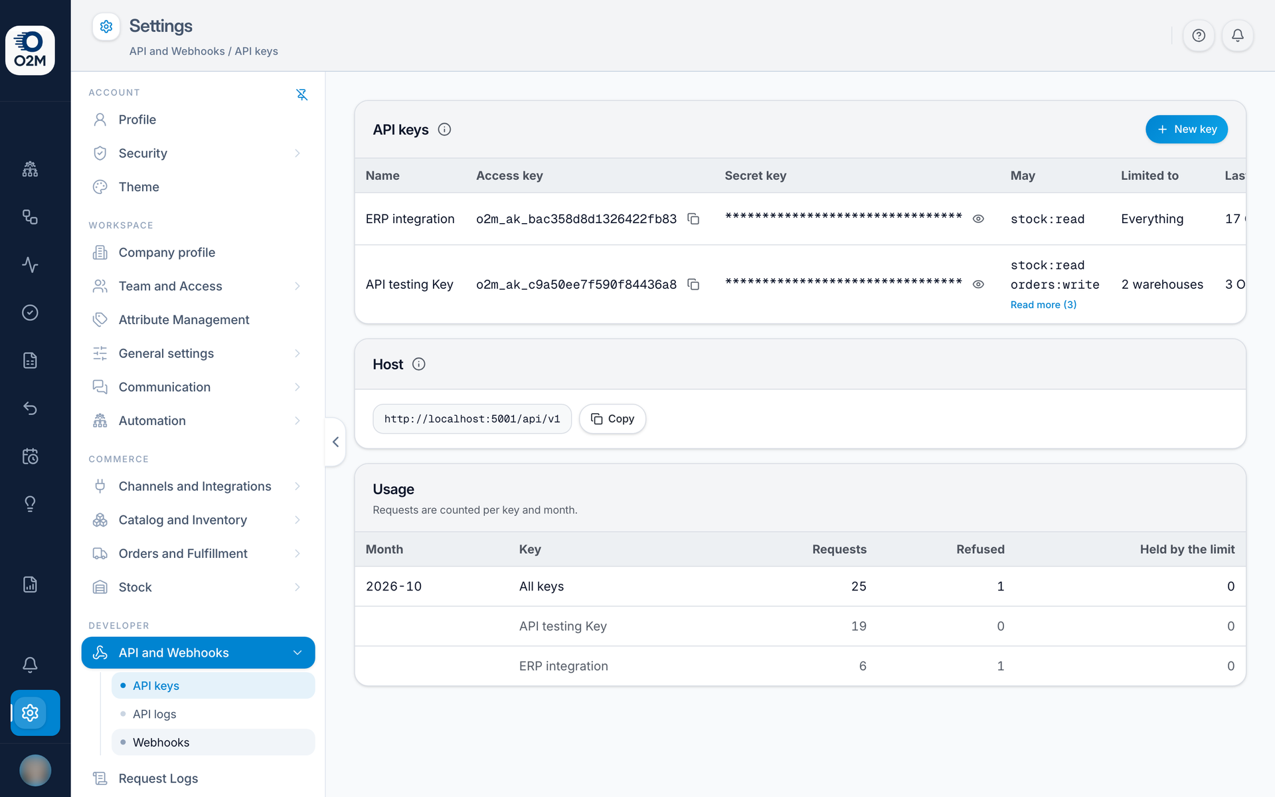1275x797 pixels.
Task: Expand the Security menu chevron
Action: pos(297,153)
